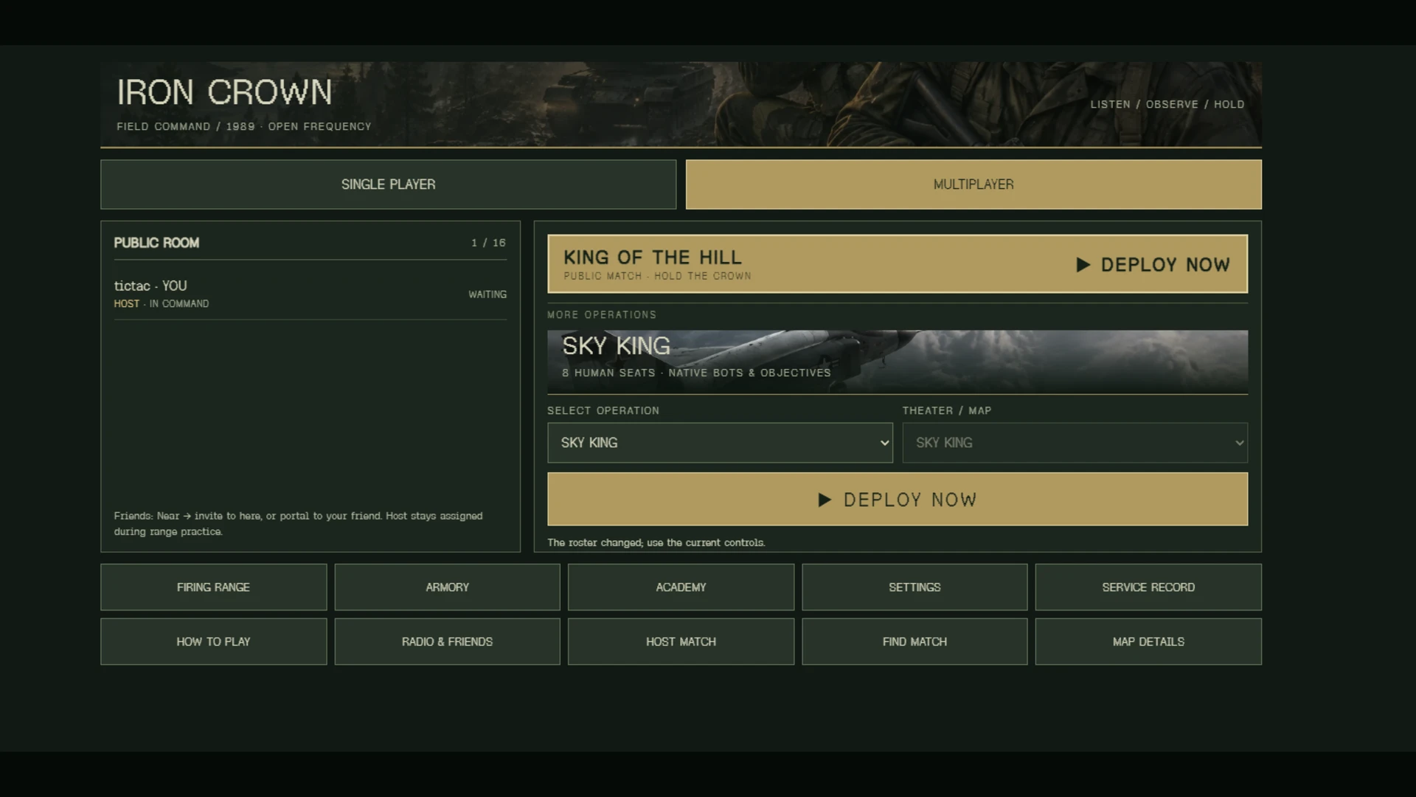Viewport: 1416px width, 797px height.
Task: Click the large Deploy Now button below dropdowns
Action: (898, 500)
